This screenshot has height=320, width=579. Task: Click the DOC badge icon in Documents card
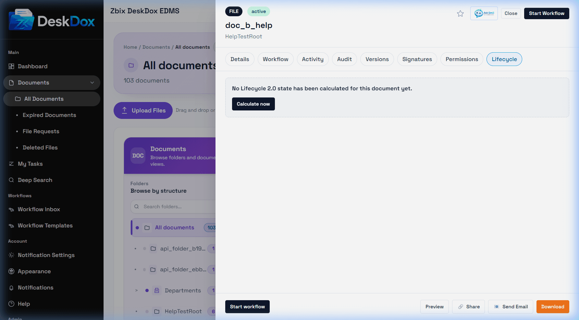tap(138, 156)
